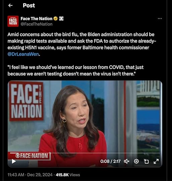Click the CBS affiliate badge icon

pyautogui.click(x=61, y=18)
